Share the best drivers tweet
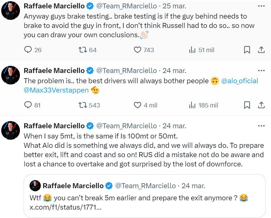 [x=261, y=105]
